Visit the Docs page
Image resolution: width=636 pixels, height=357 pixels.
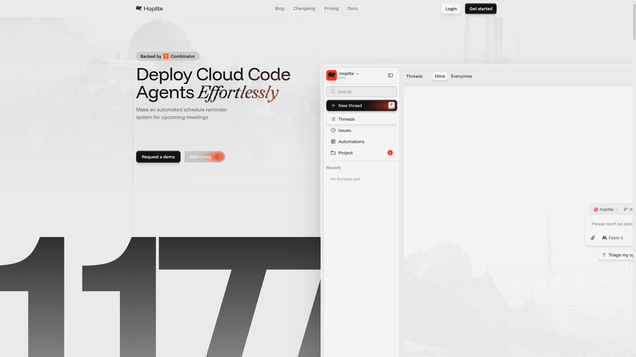point(352,8)
